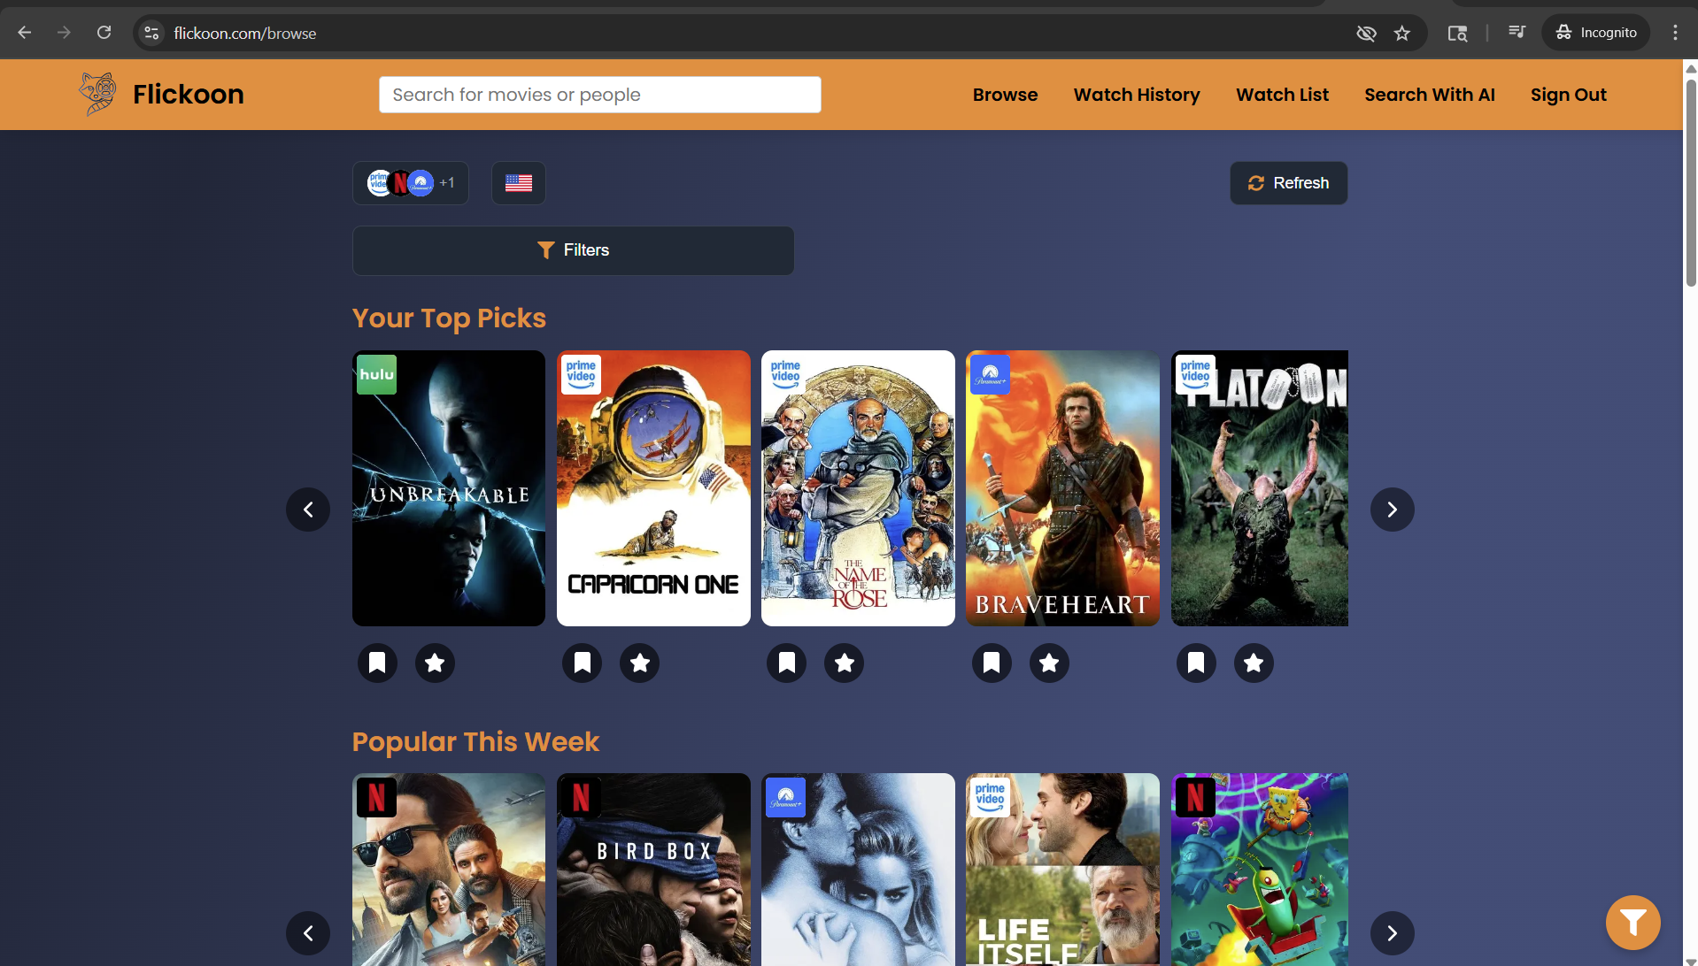
Task: Show previous Popular This Week movies
Action: pyautogui.click(x=308, y=933)
